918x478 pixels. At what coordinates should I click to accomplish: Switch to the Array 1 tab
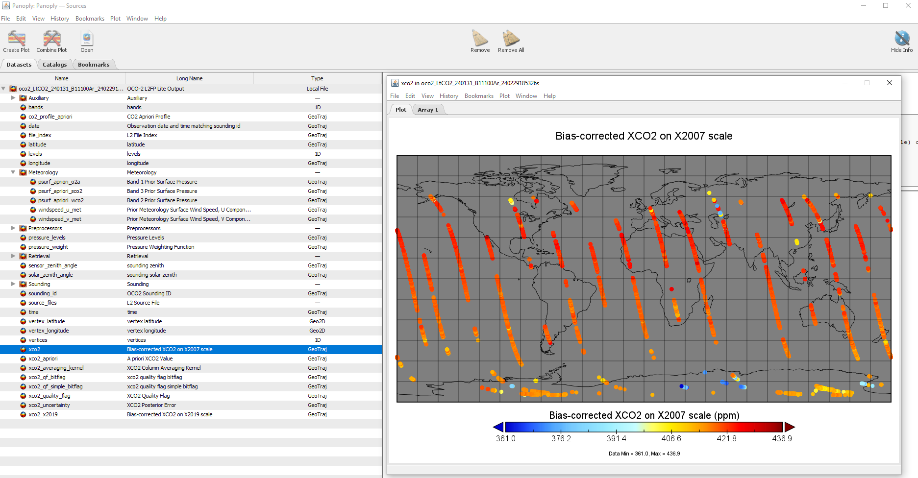(428, 110)
